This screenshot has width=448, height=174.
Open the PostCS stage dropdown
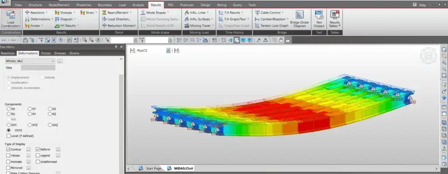[x=168, y=51]
